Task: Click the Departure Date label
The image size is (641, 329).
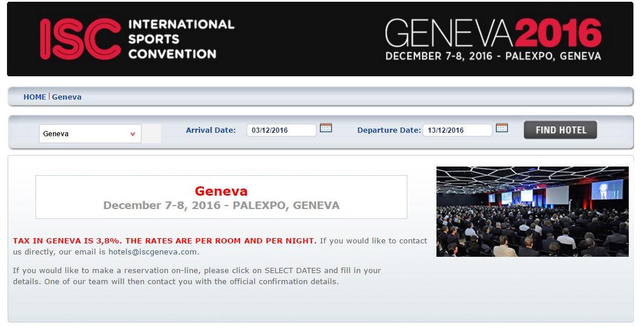Action: [x=389, y=130]
